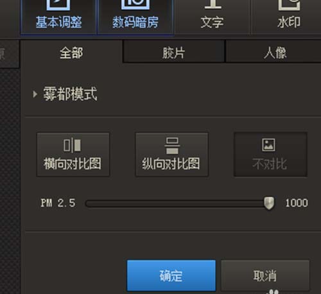
Task: Switch to the 胶片 tab
Action: click(x=174, y=52)
